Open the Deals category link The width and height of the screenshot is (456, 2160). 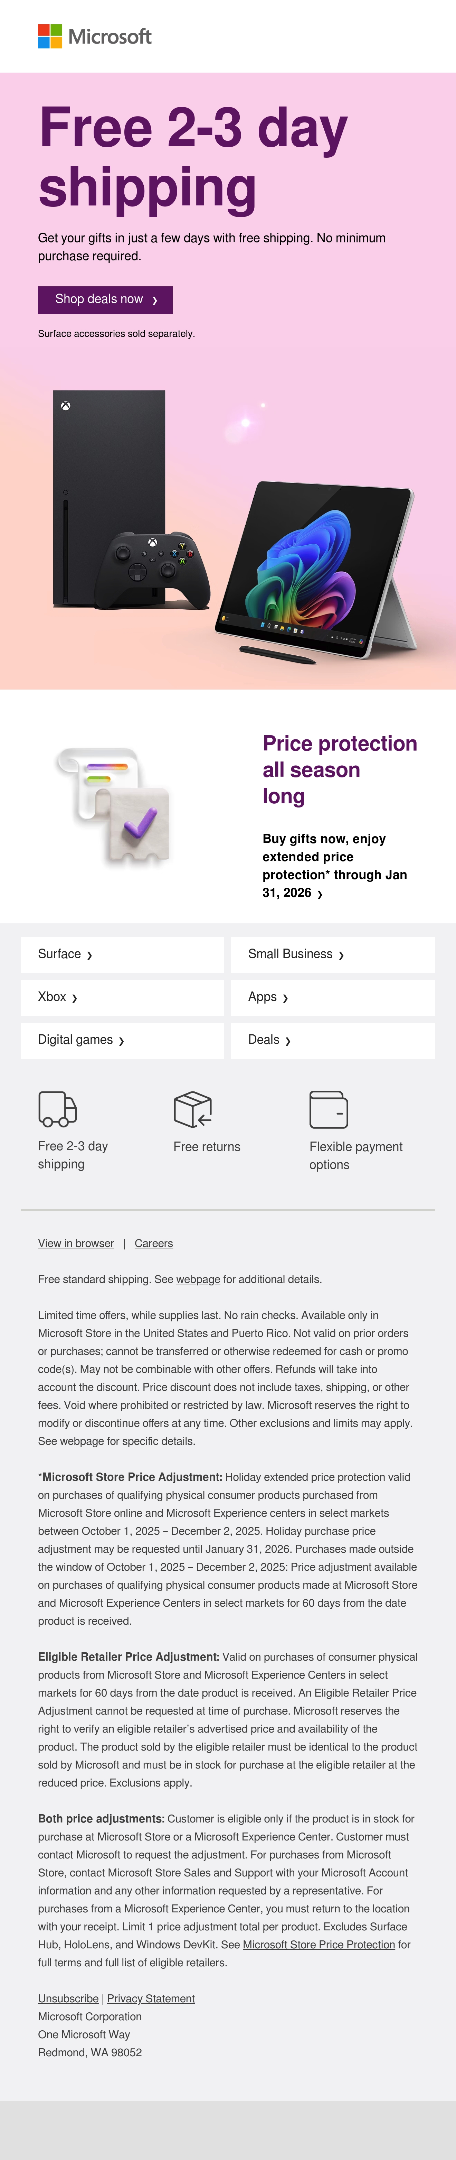[333, 1040]
